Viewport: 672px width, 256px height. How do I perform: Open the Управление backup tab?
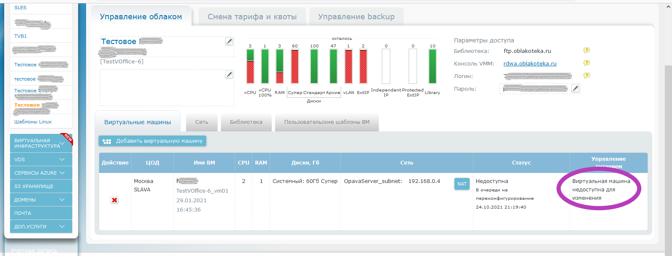(356, 17)
